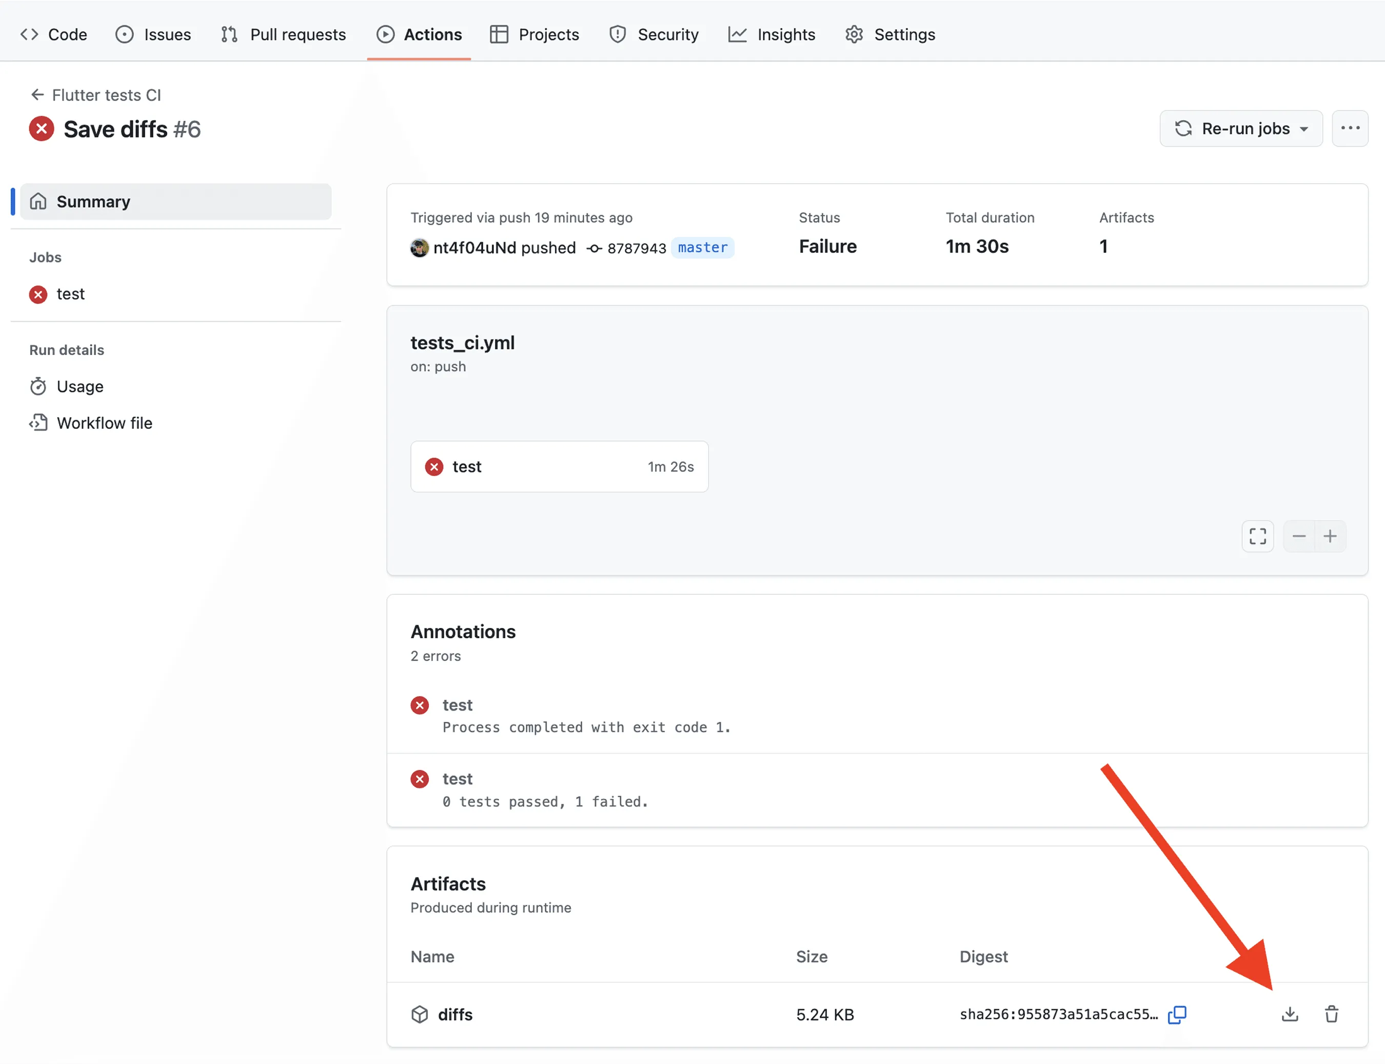
Task: Open commit 8787943
Action: coord(637,248)
